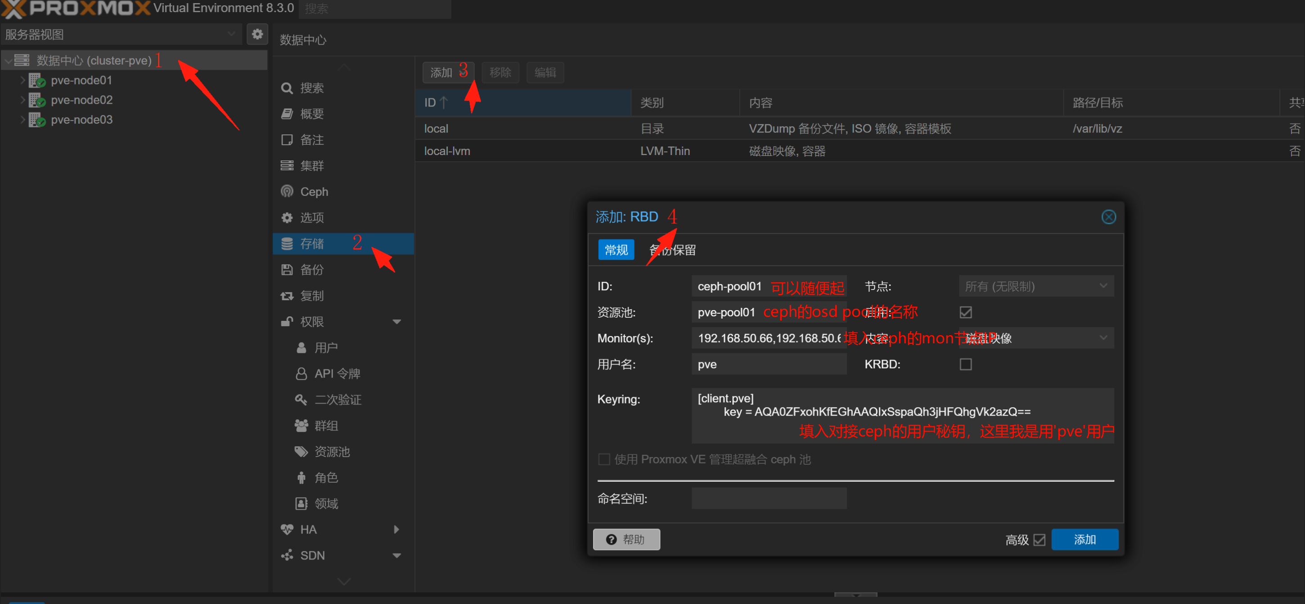Select the local-lvm storage row
This screenshot has width=1305, height=604.
coord(859,151)
